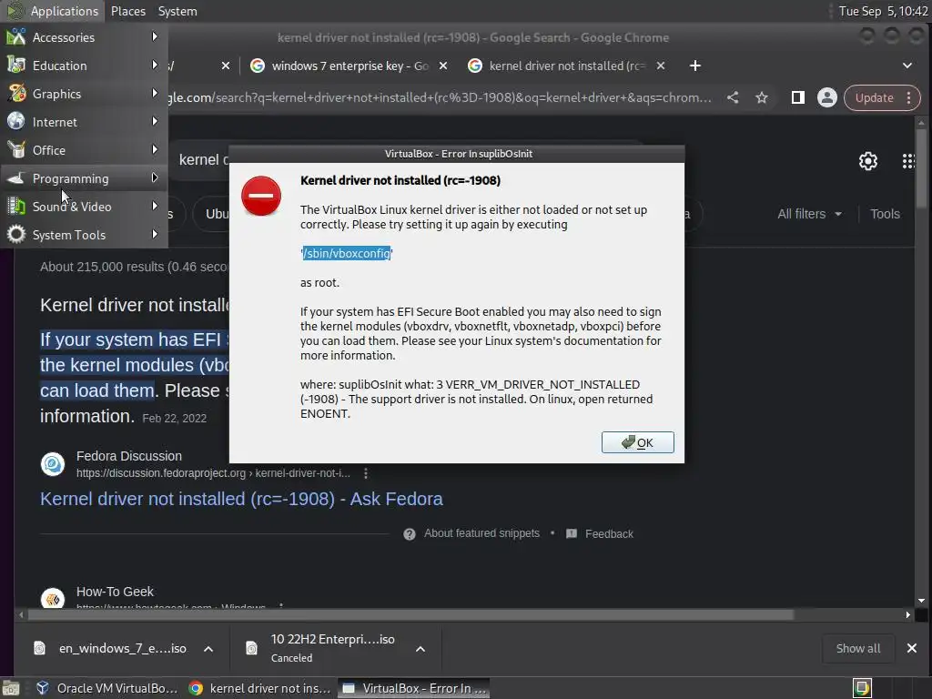
Task: Open the Programming menu category
Action: (84, 178)
